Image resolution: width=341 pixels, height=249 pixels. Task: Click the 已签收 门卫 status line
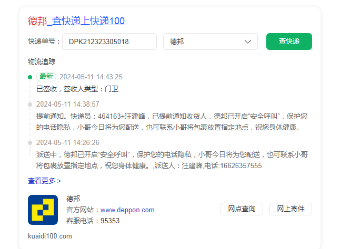pyautogui.click(x=77, y=89)
